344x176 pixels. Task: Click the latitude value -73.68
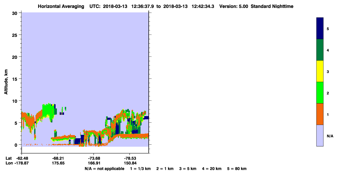click(94, 158)
